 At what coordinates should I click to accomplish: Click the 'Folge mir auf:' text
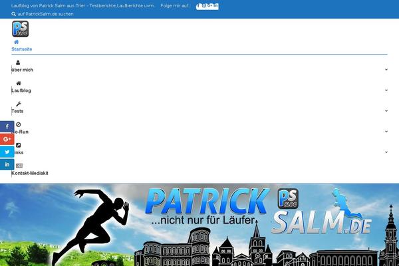175,5
